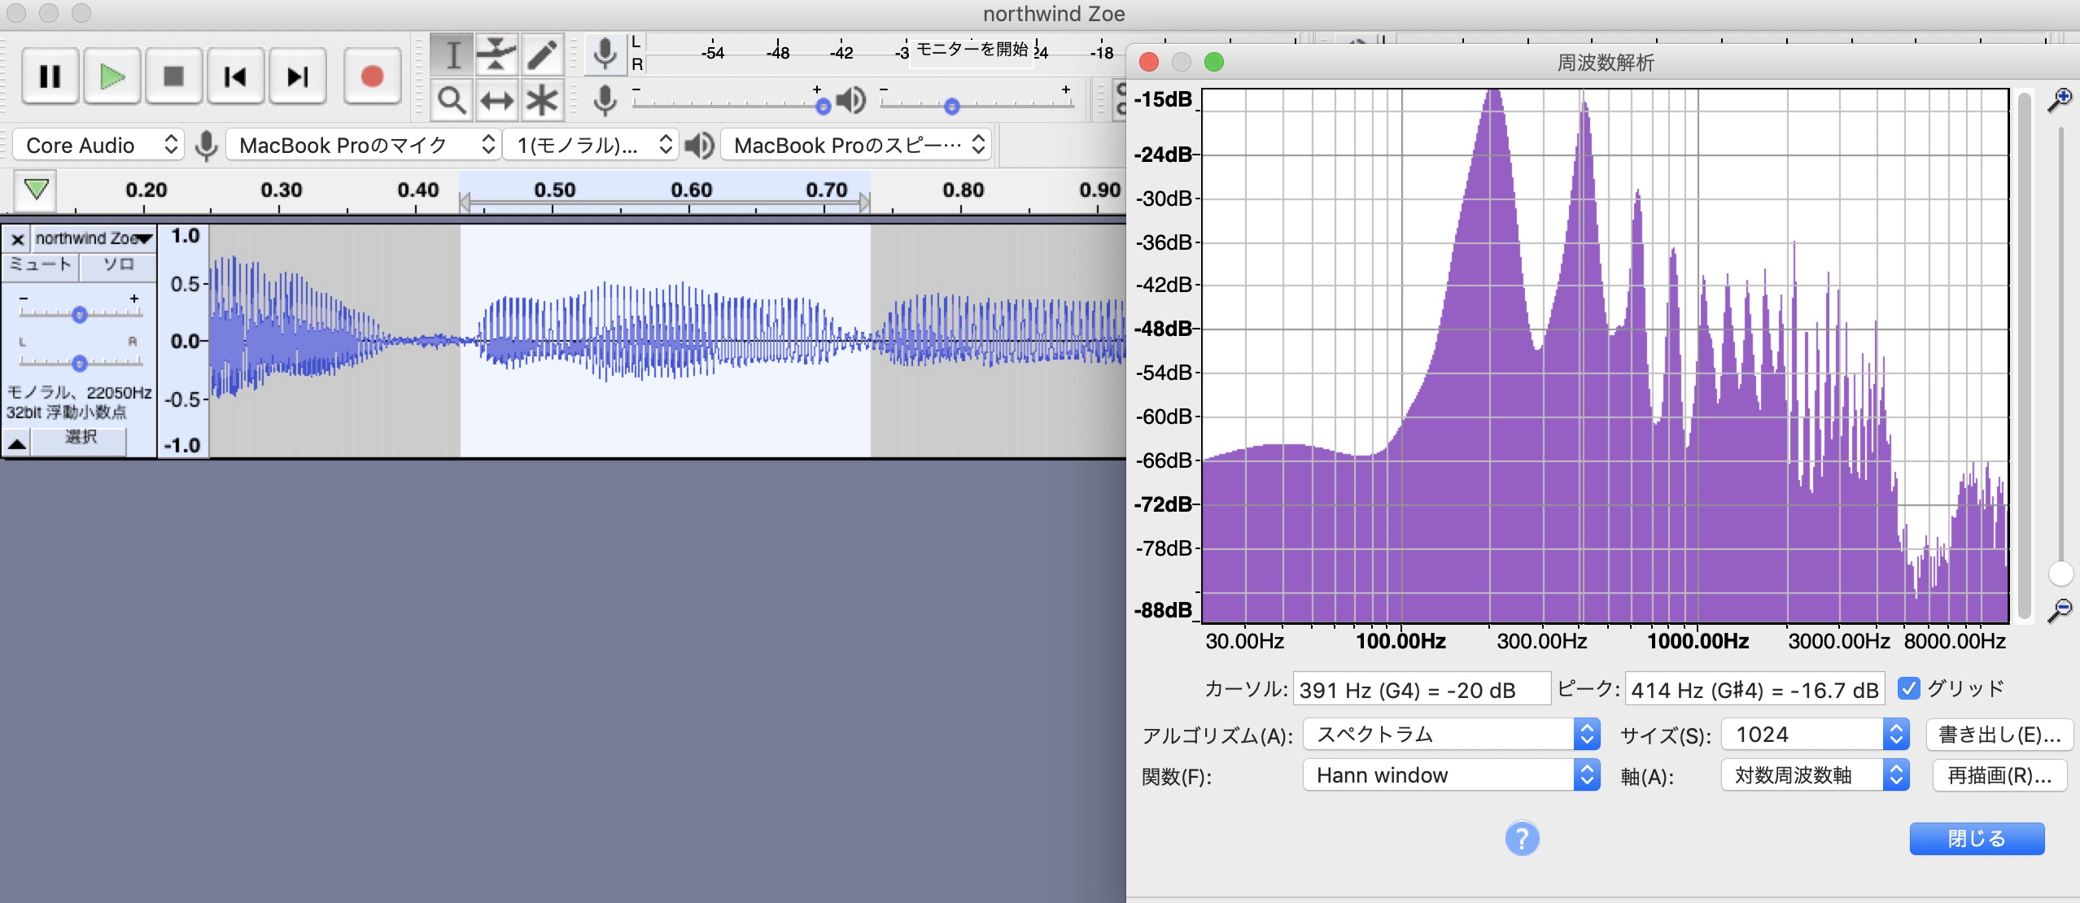Open the northwind Zoe track name menu
The image size is (2080, 903).
click(94, 238)
